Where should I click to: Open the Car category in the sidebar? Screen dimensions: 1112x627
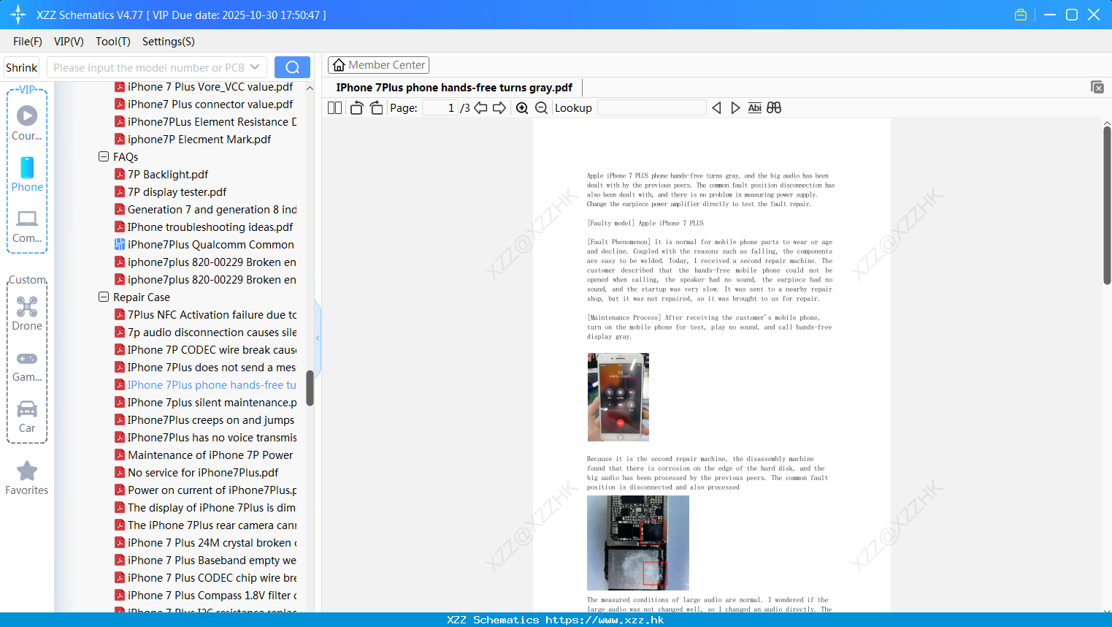coord(27,417)
